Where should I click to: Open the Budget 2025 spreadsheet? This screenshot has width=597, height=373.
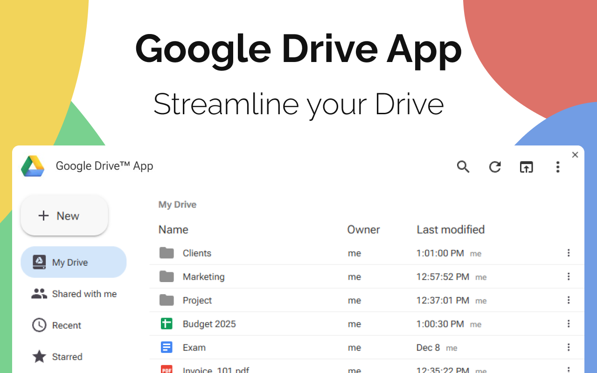(209, 324)
